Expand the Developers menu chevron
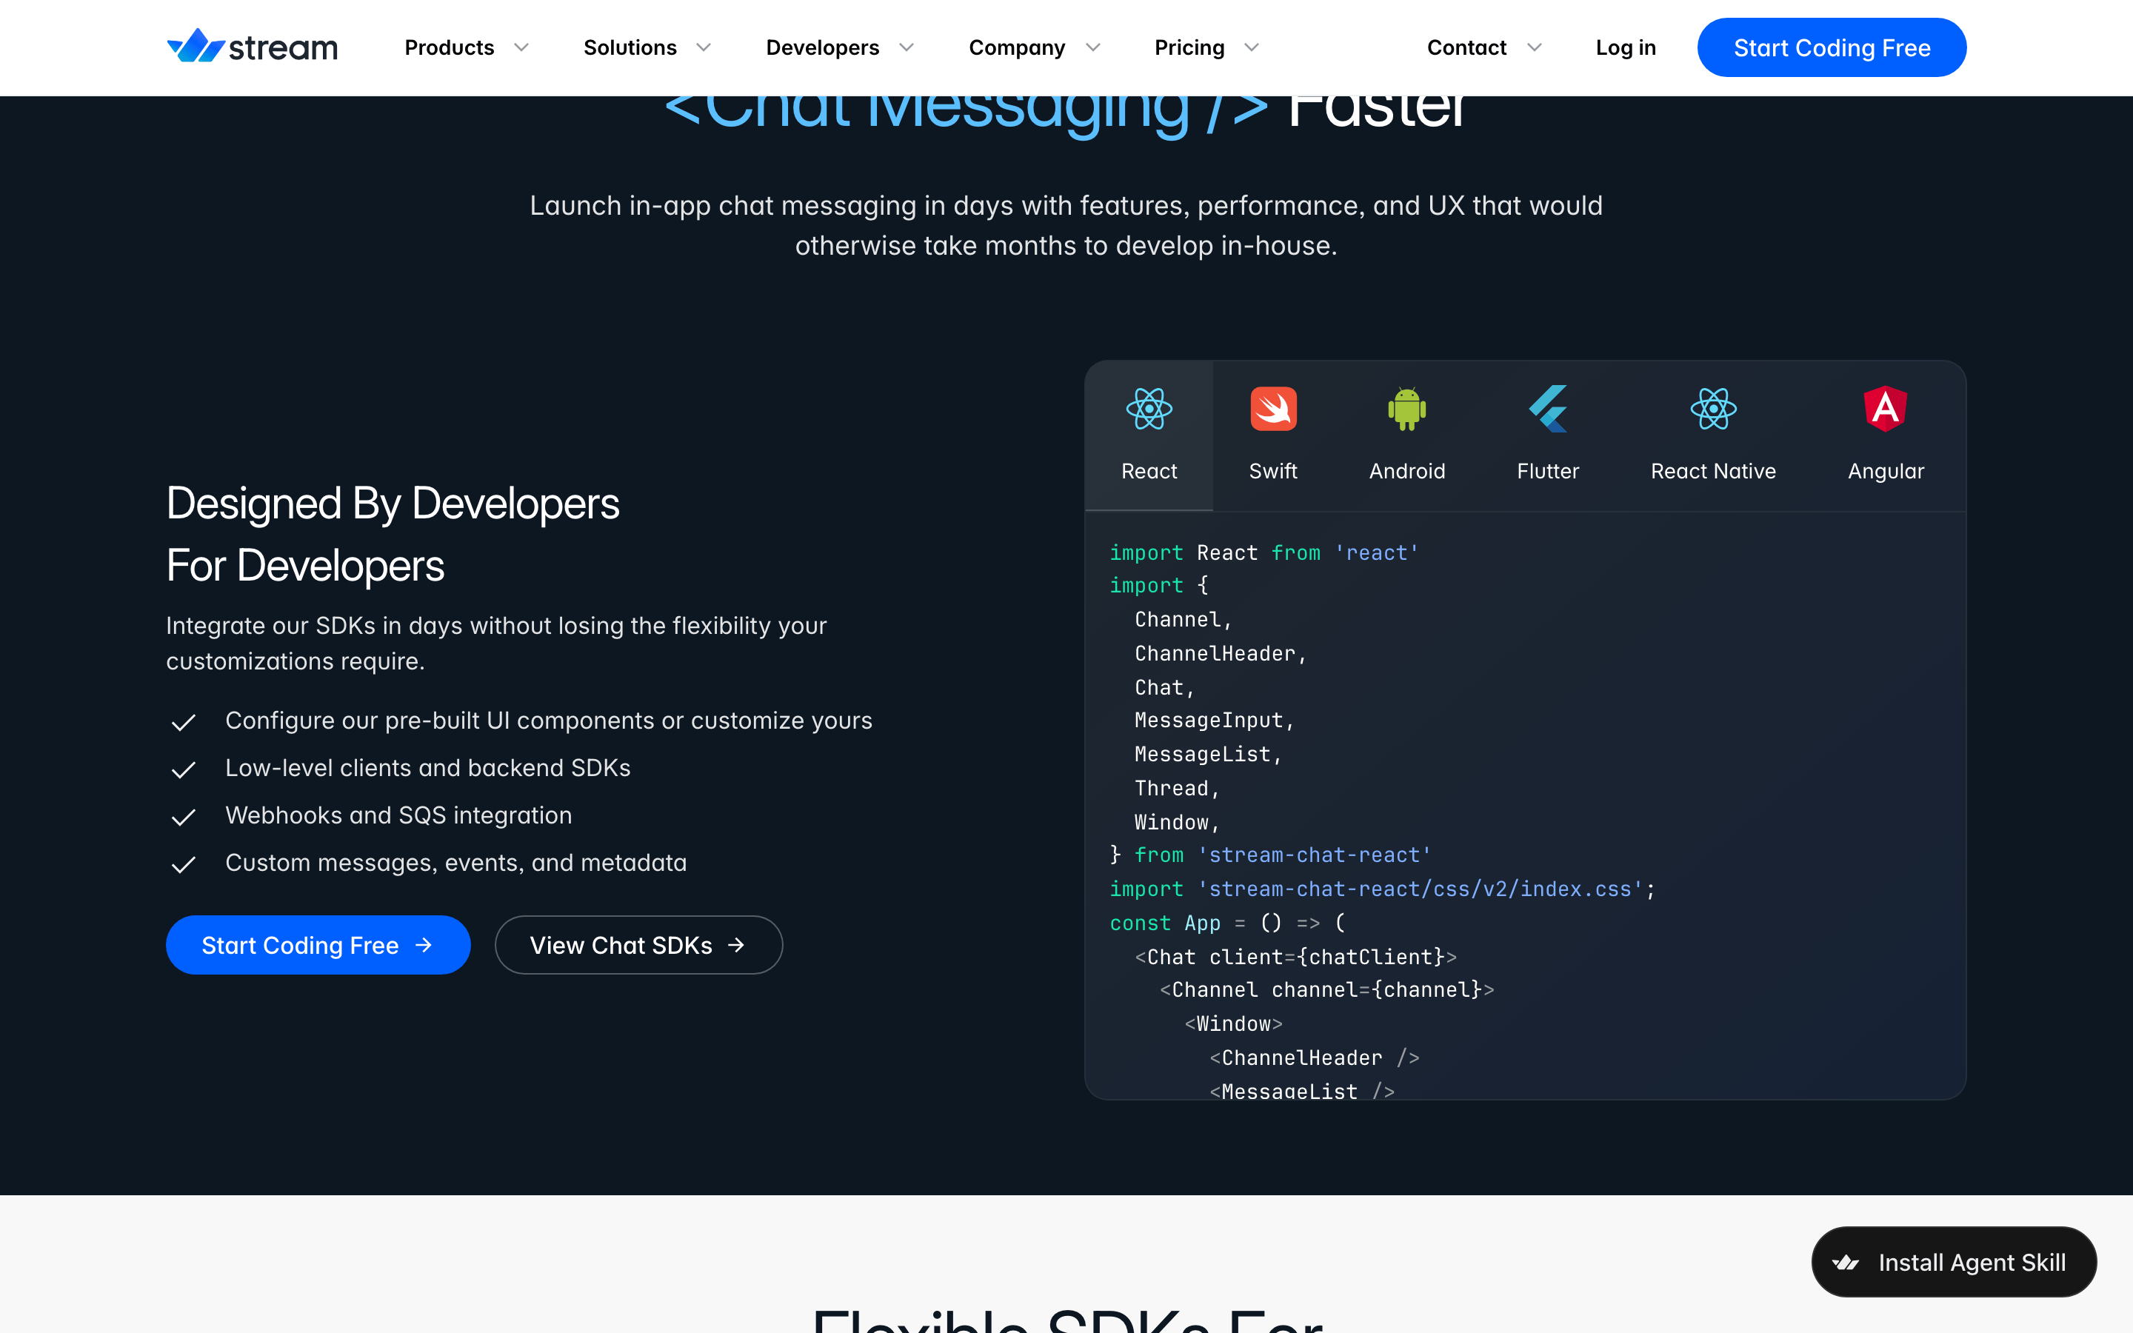The width and height of the screenshot is (2133, 1333). coord(906,47)
